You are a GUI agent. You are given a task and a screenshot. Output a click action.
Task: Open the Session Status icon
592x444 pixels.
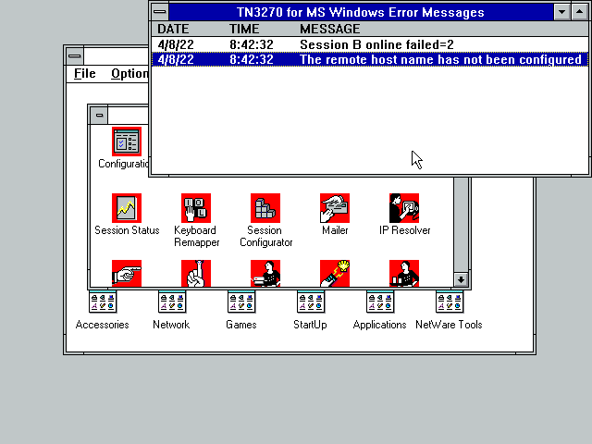[127, 208]
